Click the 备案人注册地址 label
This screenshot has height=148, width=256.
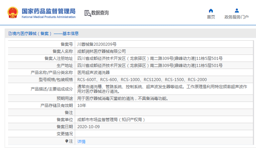coord(59,58)
